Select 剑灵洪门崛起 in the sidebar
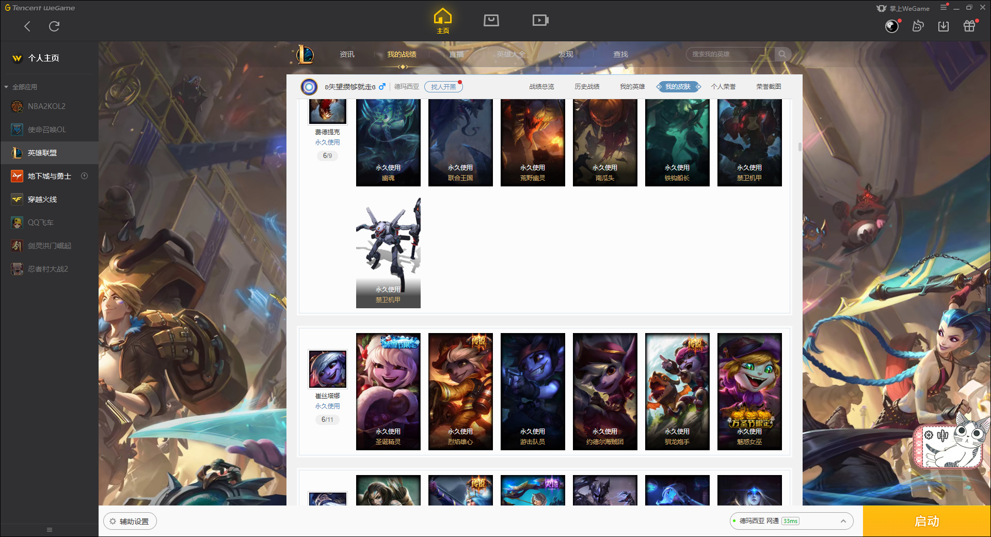Screen dimensions: 991x537 tap(49, 246)
